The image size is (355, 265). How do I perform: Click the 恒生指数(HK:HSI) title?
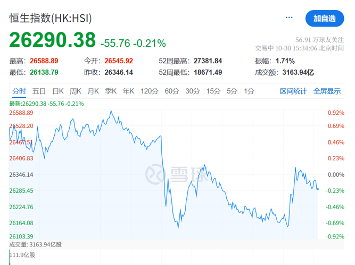point(51,18)
